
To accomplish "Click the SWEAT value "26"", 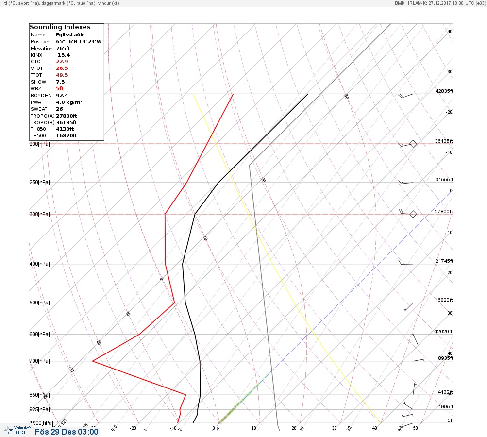I will (x=59, y=109).
